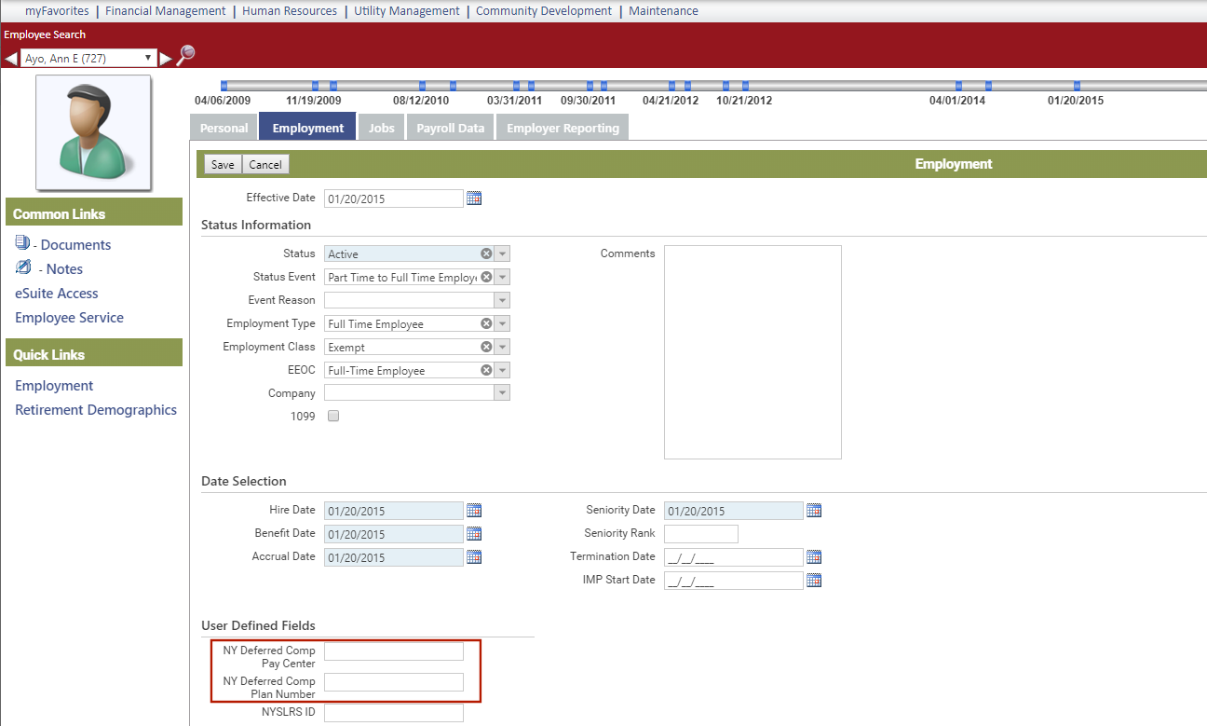The height and width of the screenshot is (726, 1207).
Task: Open the Human Resources menu
Action: coord(290,11)
